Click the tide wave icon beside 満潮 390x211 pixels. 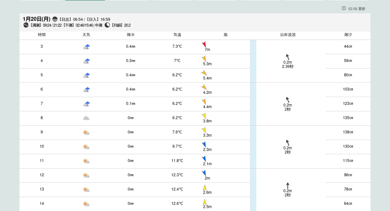click(26, 25)
